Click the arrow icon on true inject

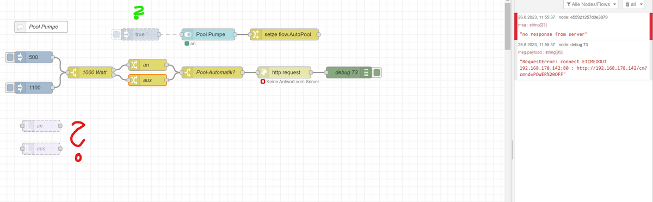point(126,35)
